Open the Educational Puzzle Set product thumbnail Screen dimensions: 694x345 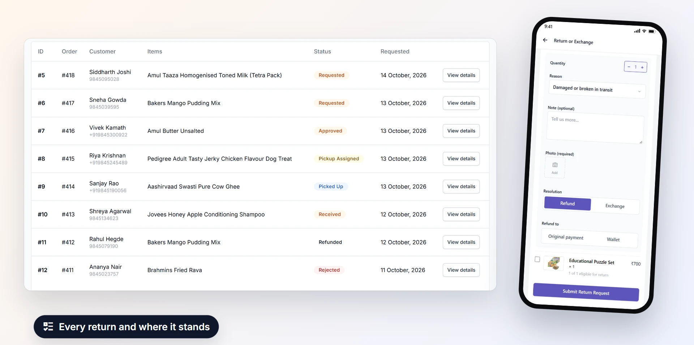tap(554, 263)
